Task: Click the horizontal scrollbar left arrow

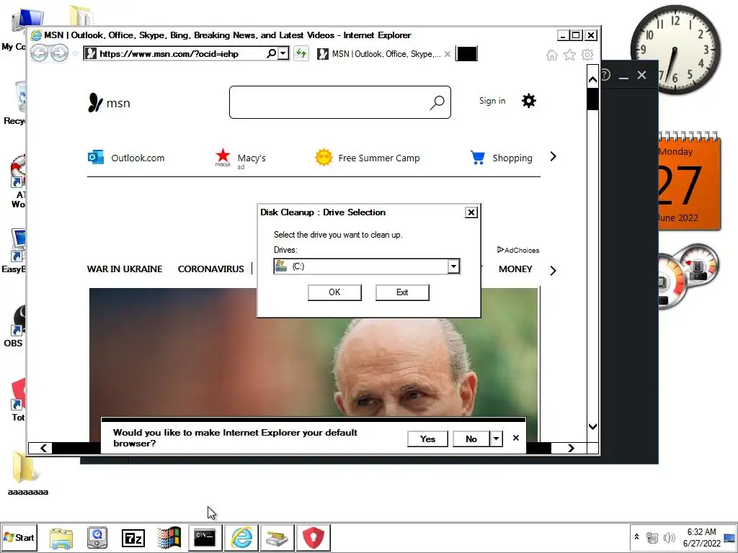Action: click(43, 448)
